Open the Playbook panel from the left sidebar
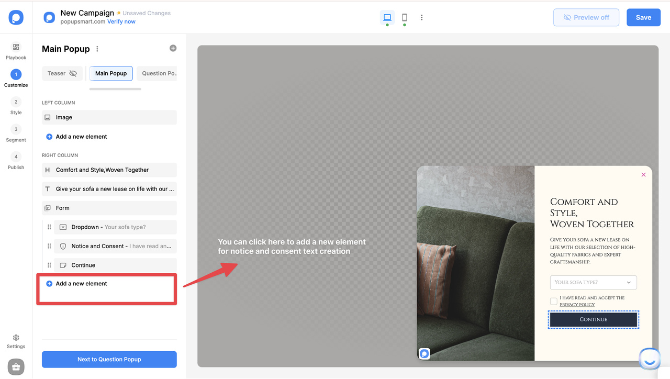Screen dimensions: 670x379 pos(16,51)
